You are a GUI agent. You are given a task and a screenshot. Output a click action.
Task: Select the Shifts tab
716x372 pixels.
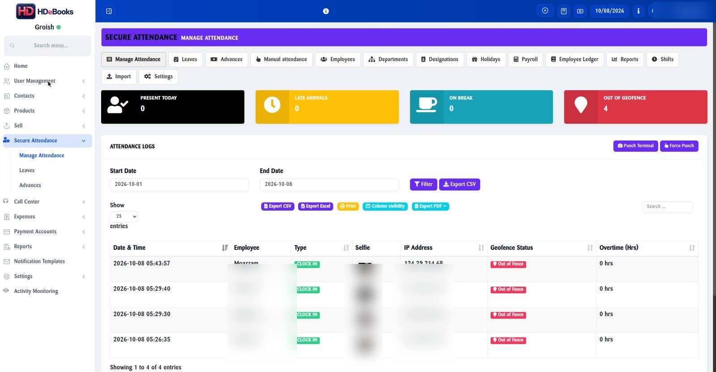coord(662,59)
